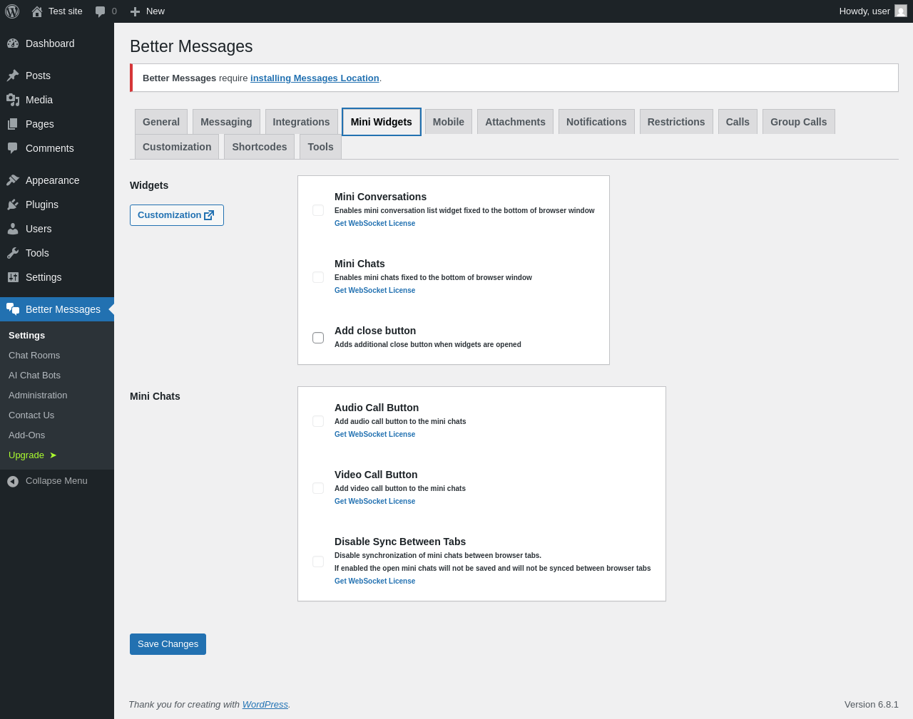Toggle the Audio Call Button checkbox
This screenshot has height=719, width=913.
click(x=318, y=421)
